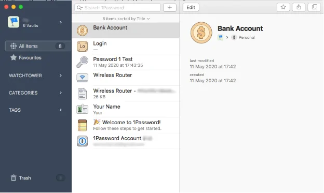Click the Your Name identity card icon
The image size is (324, 193).
click(82, 109)
